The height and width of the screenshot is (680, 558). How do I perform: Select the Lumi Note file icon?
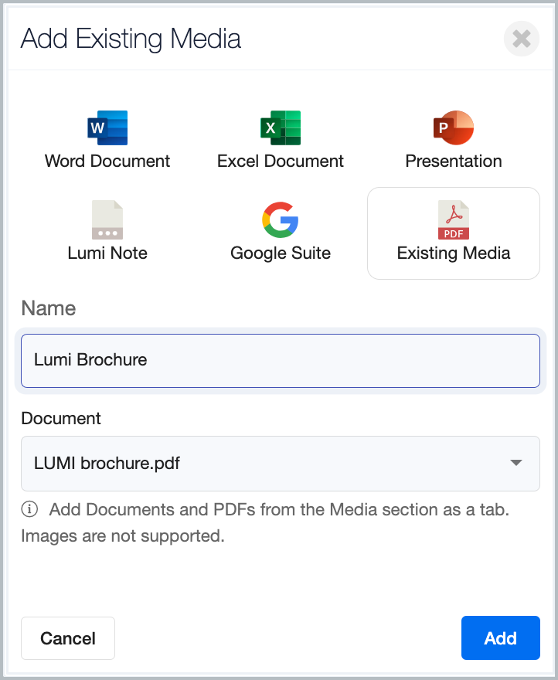[107, 219]
